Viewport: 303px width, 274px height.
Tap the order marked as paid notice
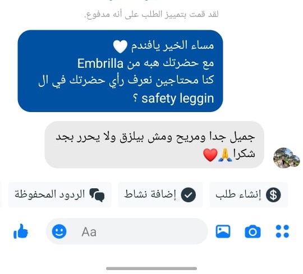point(151,15)
